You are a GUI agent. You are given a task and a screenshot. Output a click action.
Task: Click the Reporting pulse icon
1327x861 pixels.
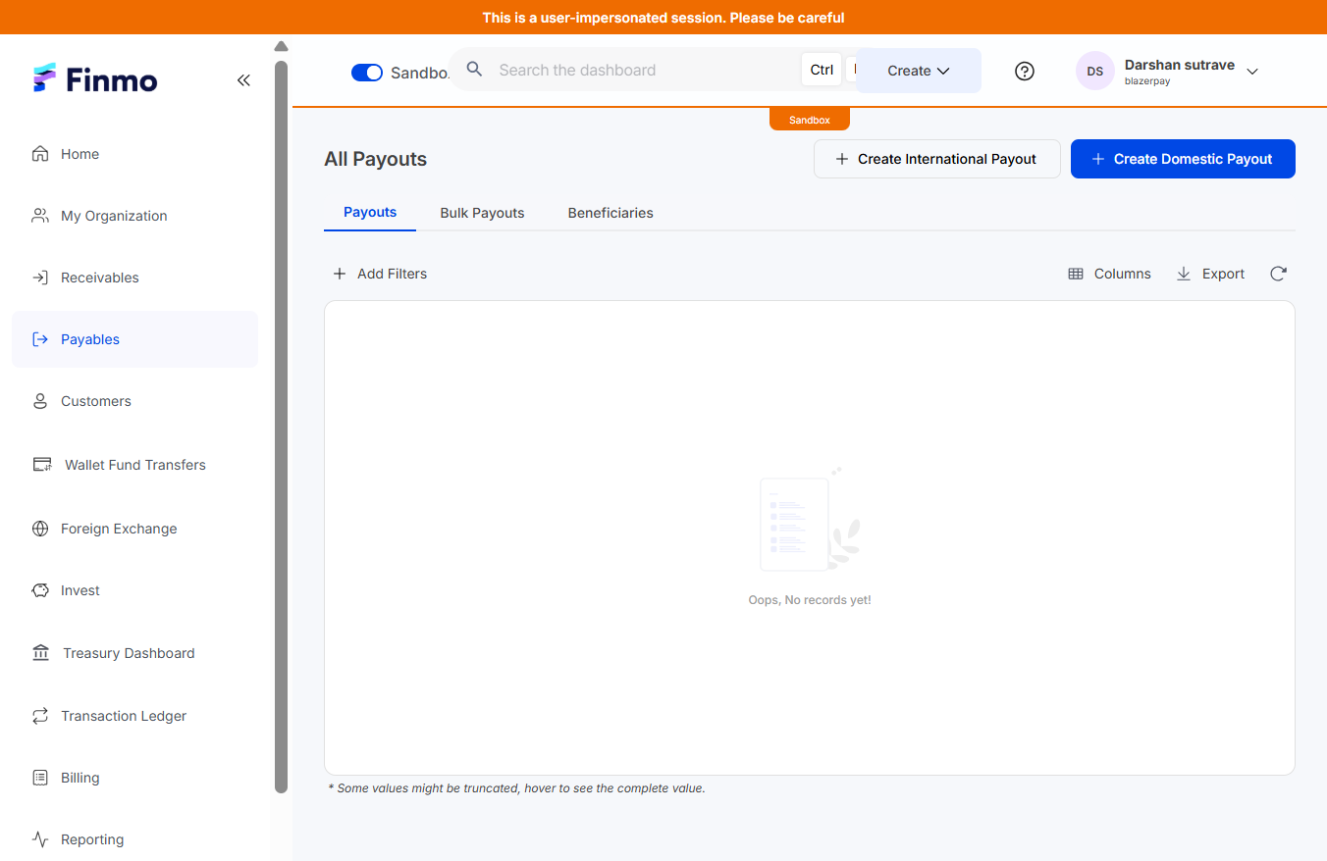(40, 839)
